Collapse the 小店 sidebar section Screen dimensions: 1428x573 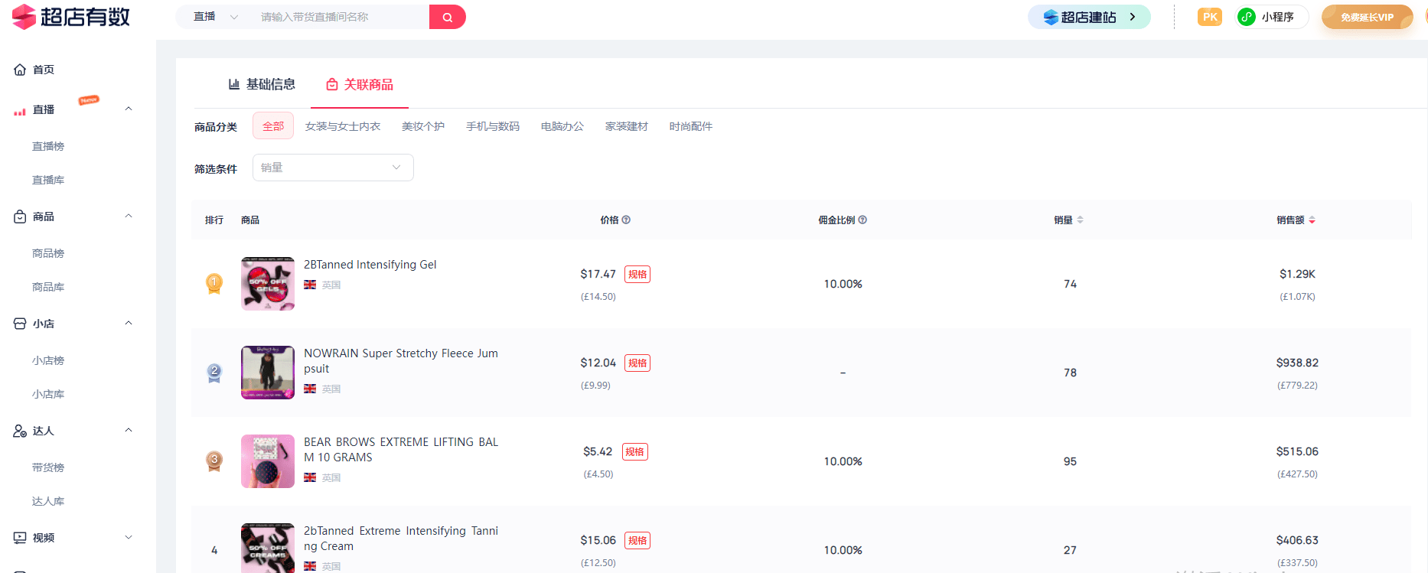pyautogui.click(x=129, y=324)
